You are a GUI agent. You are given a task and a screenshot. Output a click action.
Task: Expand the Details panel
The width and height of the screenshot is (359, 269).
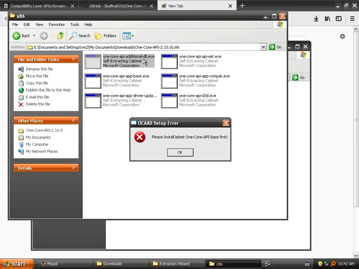(x=73, y=168)
